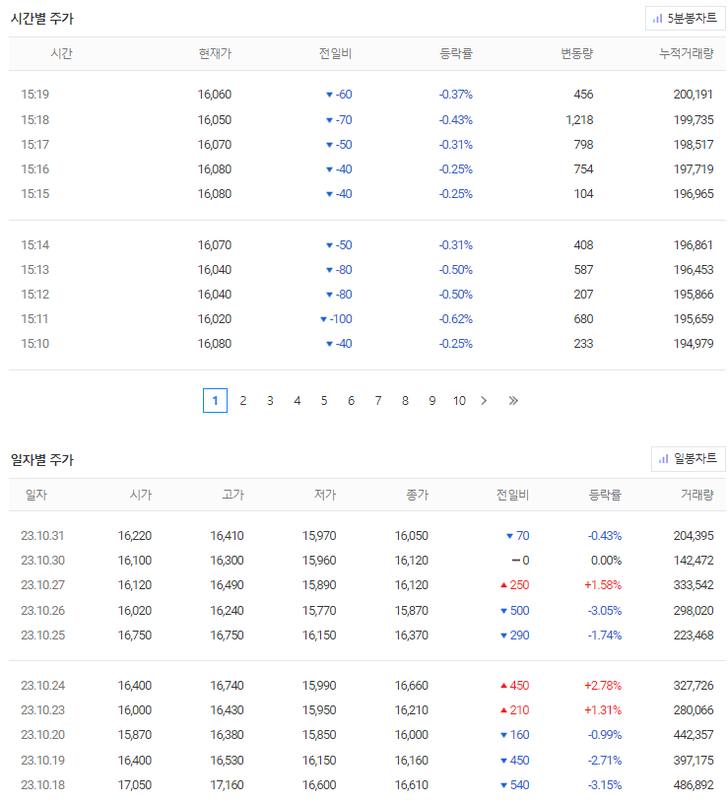Click trading volume 442,357
Screen dimensions: 728x803
(694, 734)
